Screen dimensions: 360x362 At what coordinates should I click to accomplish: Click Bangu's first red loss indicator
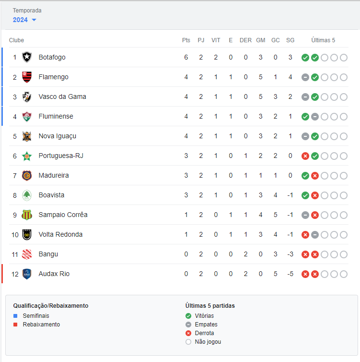tap(305, 254)
